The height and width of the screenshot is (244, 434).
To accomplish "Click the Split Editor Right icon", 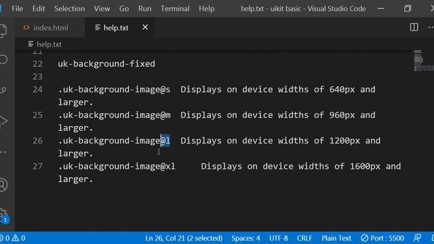I will tap(414, 27).
